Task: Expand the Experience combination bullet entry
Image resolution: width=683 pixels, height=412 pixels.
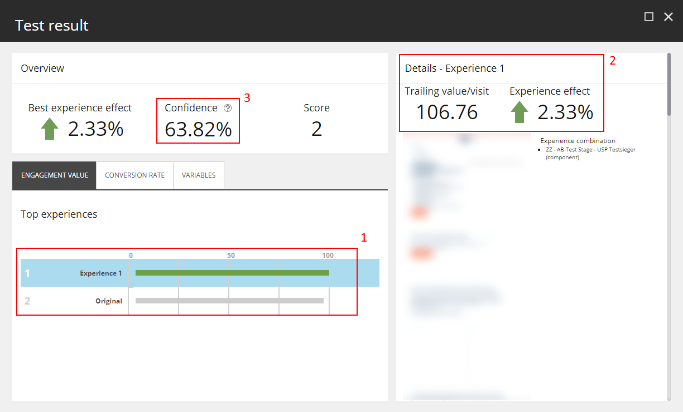Action: pyautogui.click(x=578, y=149)
